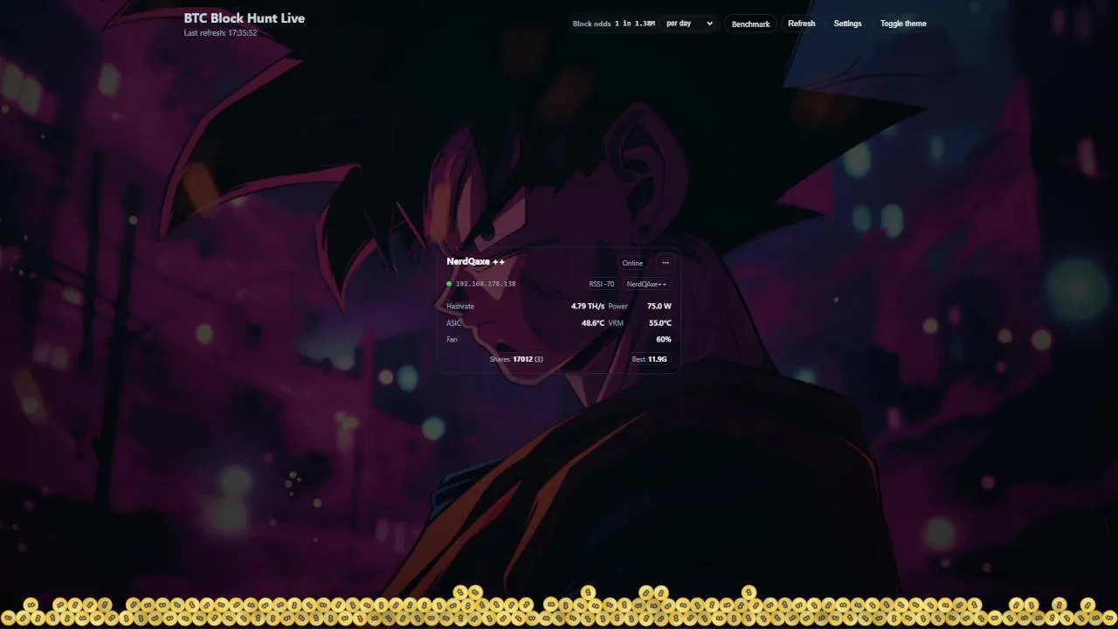Image resolution: width=1118 pixels, height=629 pixels.
Task: Click the power value 75.0 W
Action: (x=659, y=307)
